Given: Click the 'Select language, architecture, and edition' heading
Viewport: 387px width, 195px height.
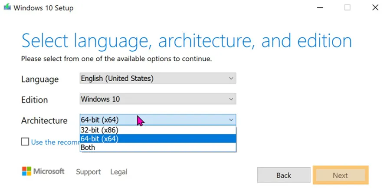Looking at the screenshot, I should point(187,41).
